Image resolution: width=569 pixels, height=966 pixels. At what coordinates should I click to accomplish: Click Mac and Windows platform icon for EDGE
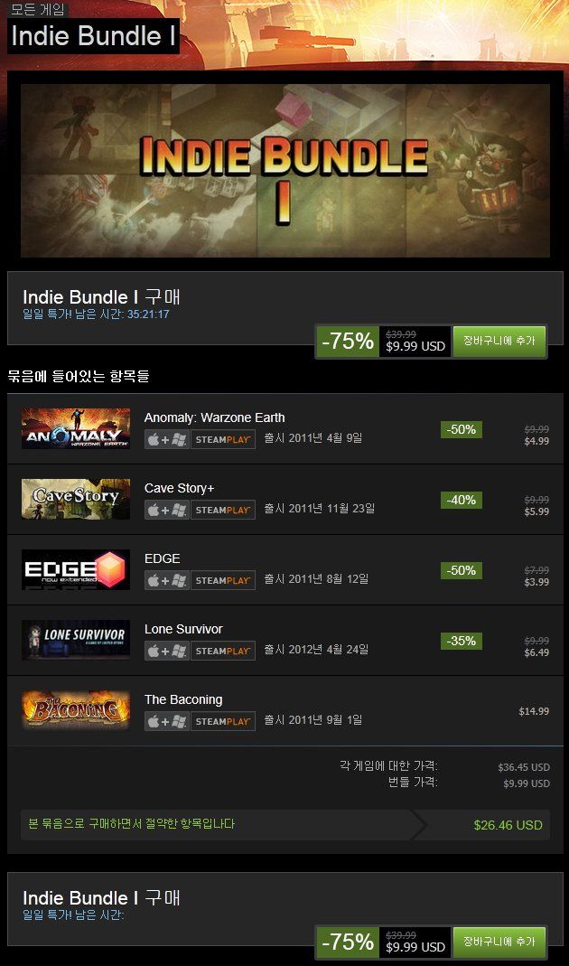(x=167, y=580)
